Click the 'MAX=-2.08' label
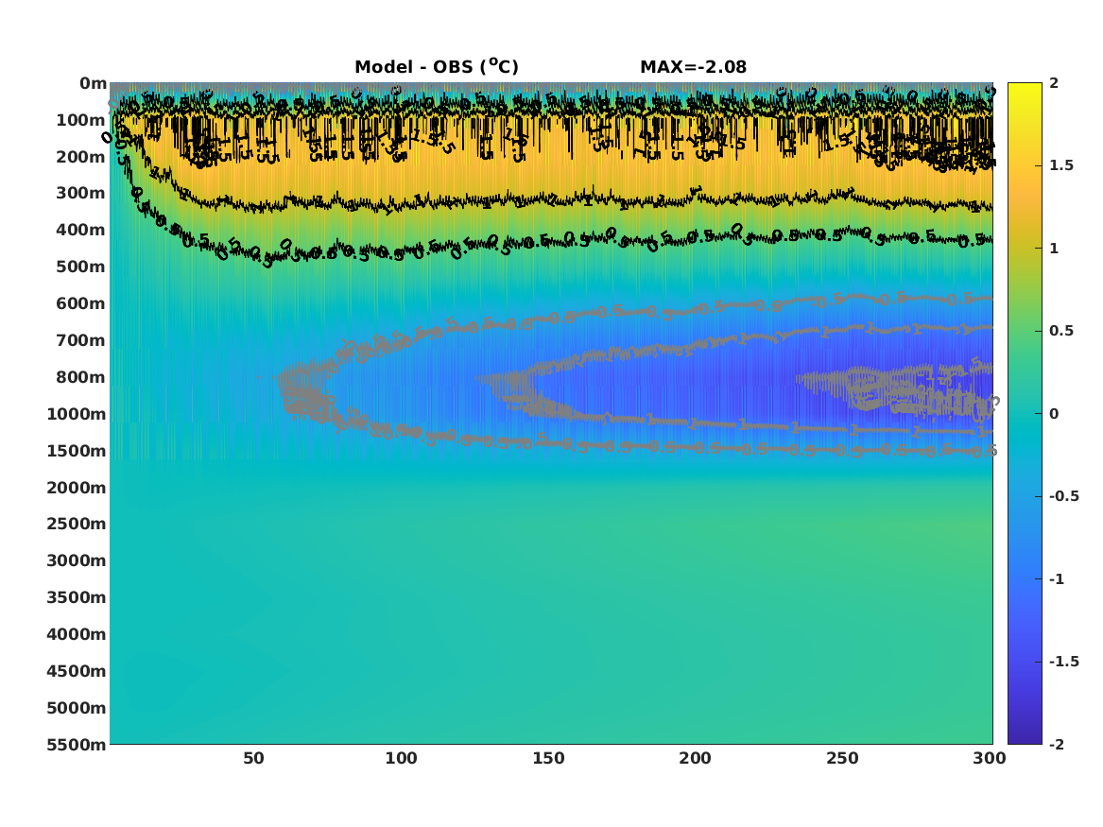Screen dimensions: 1103x827 tap(693, 67)
